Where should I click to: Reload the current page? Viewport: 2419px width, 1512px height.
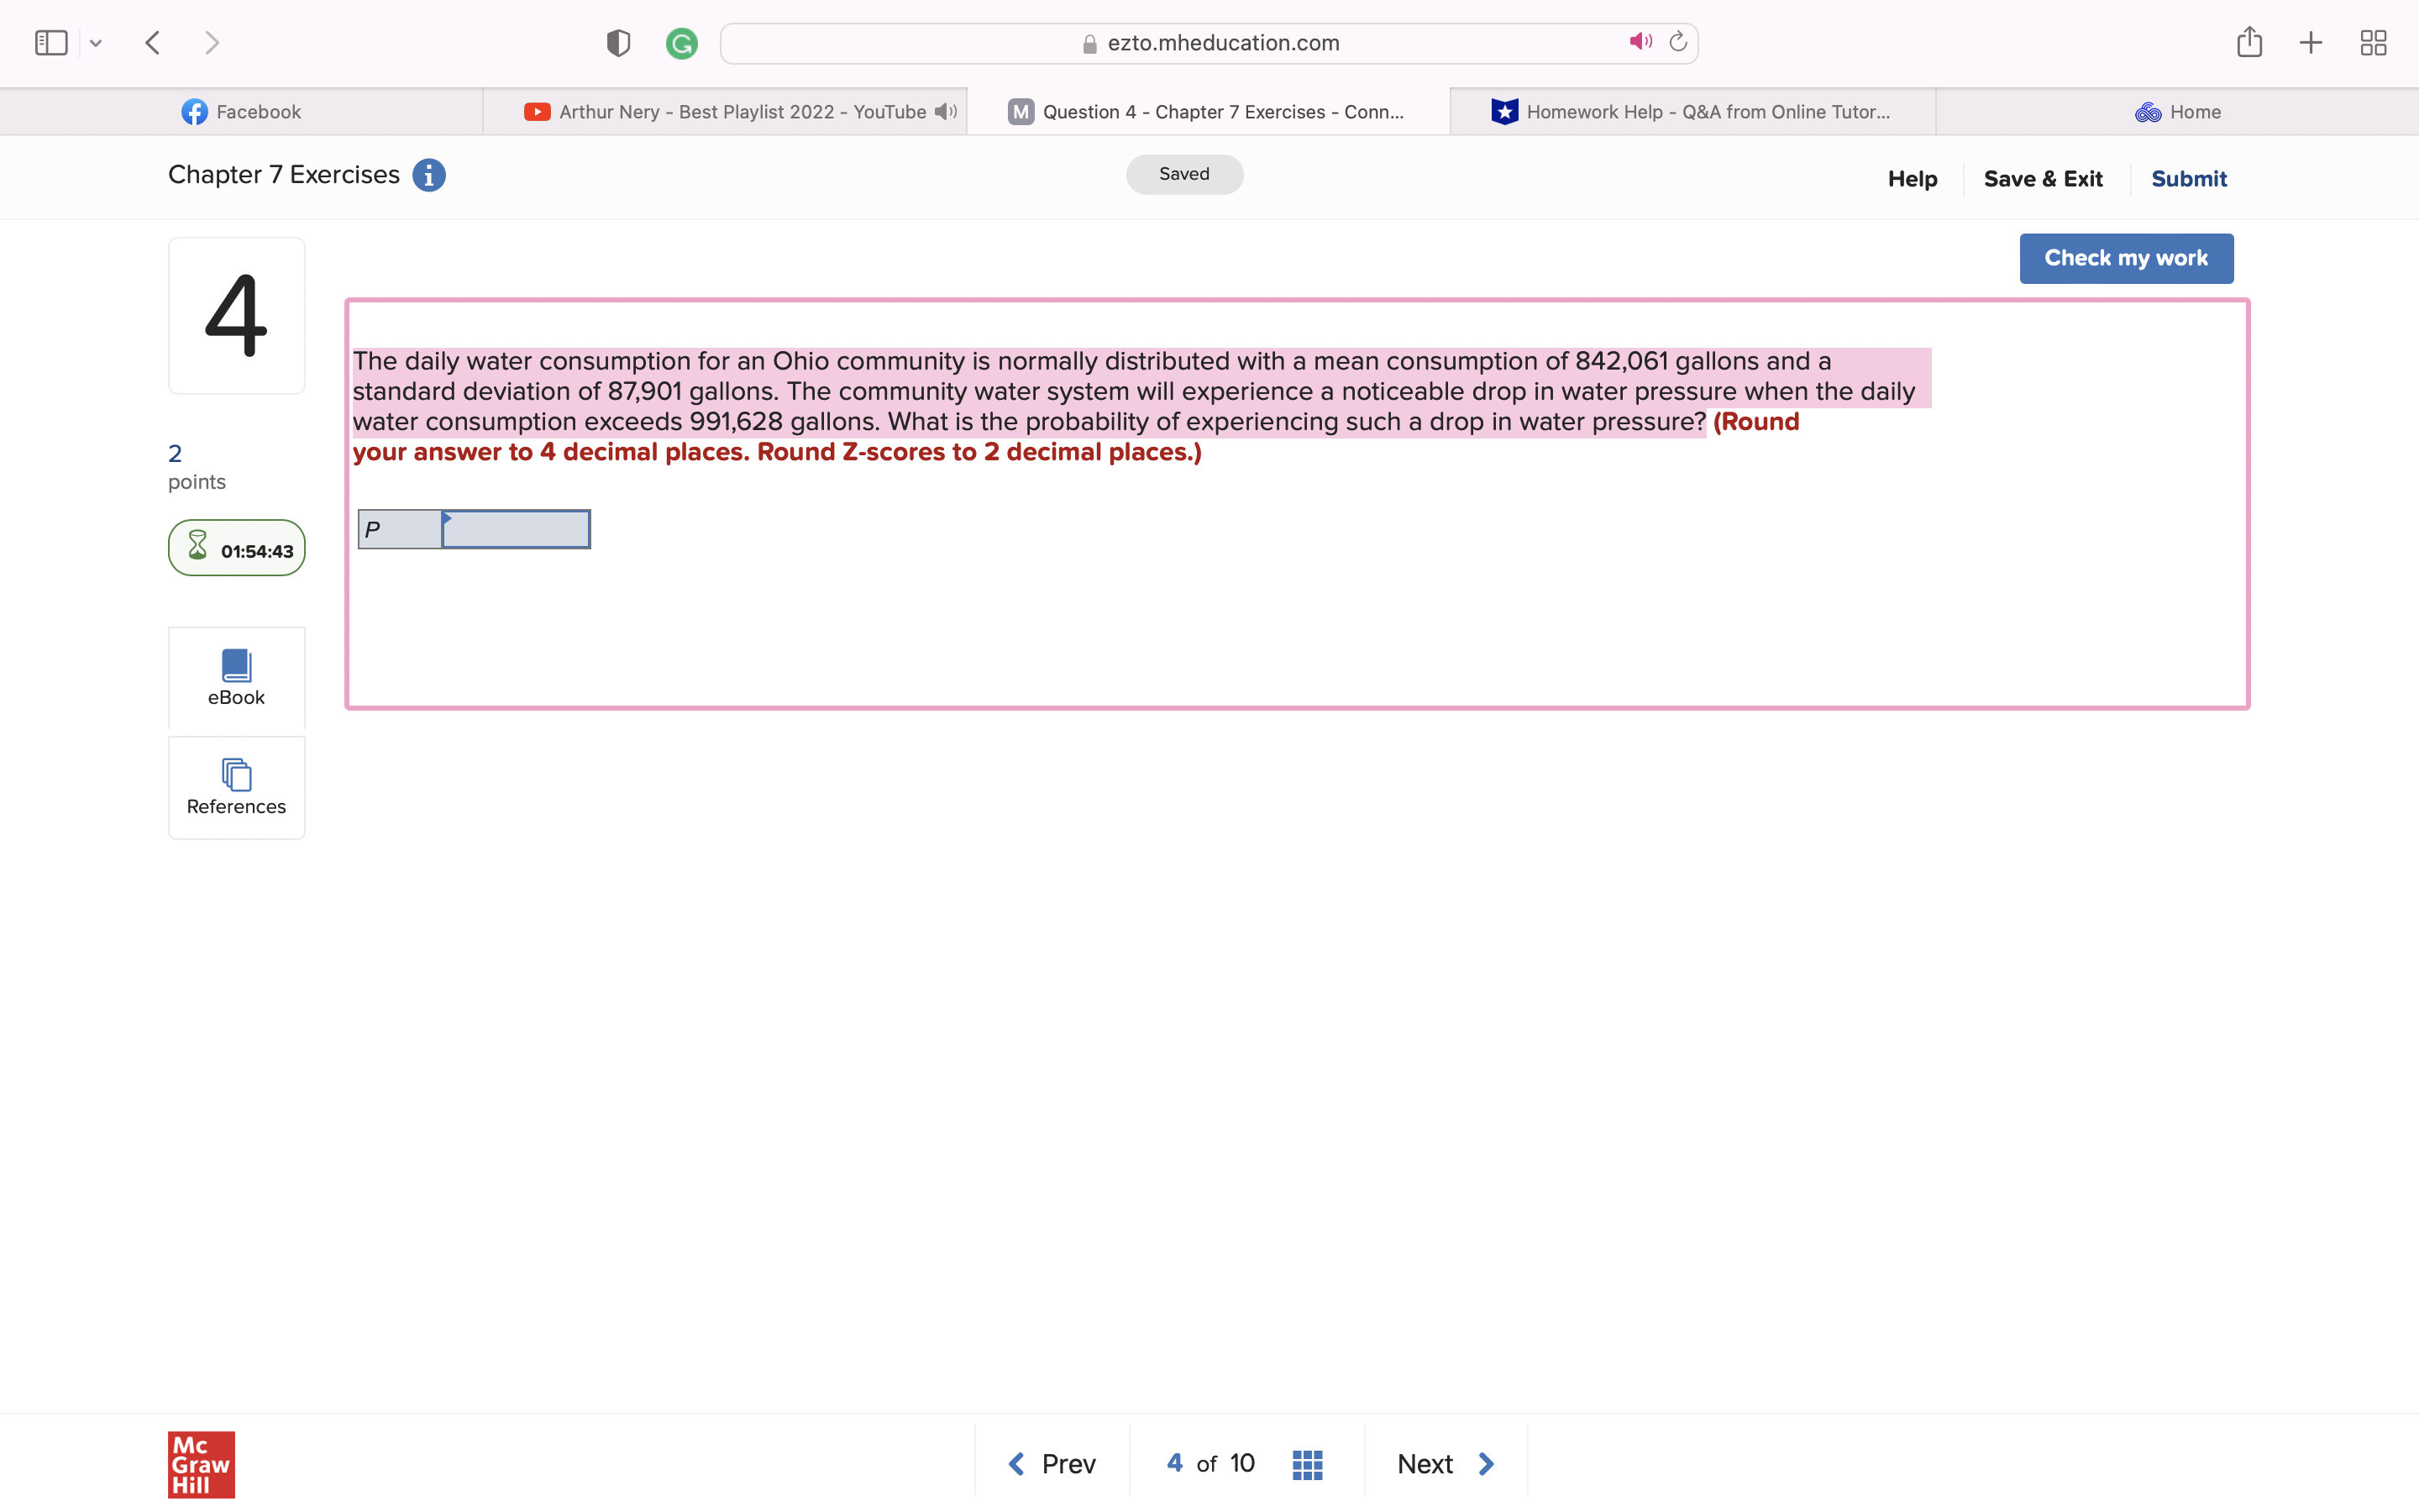tap(1677, 41)
